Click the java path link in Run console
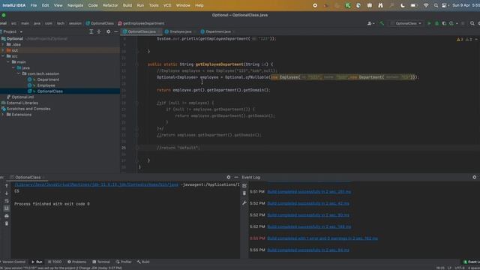Viewport: 480px width, 270px height. point(97,184)
